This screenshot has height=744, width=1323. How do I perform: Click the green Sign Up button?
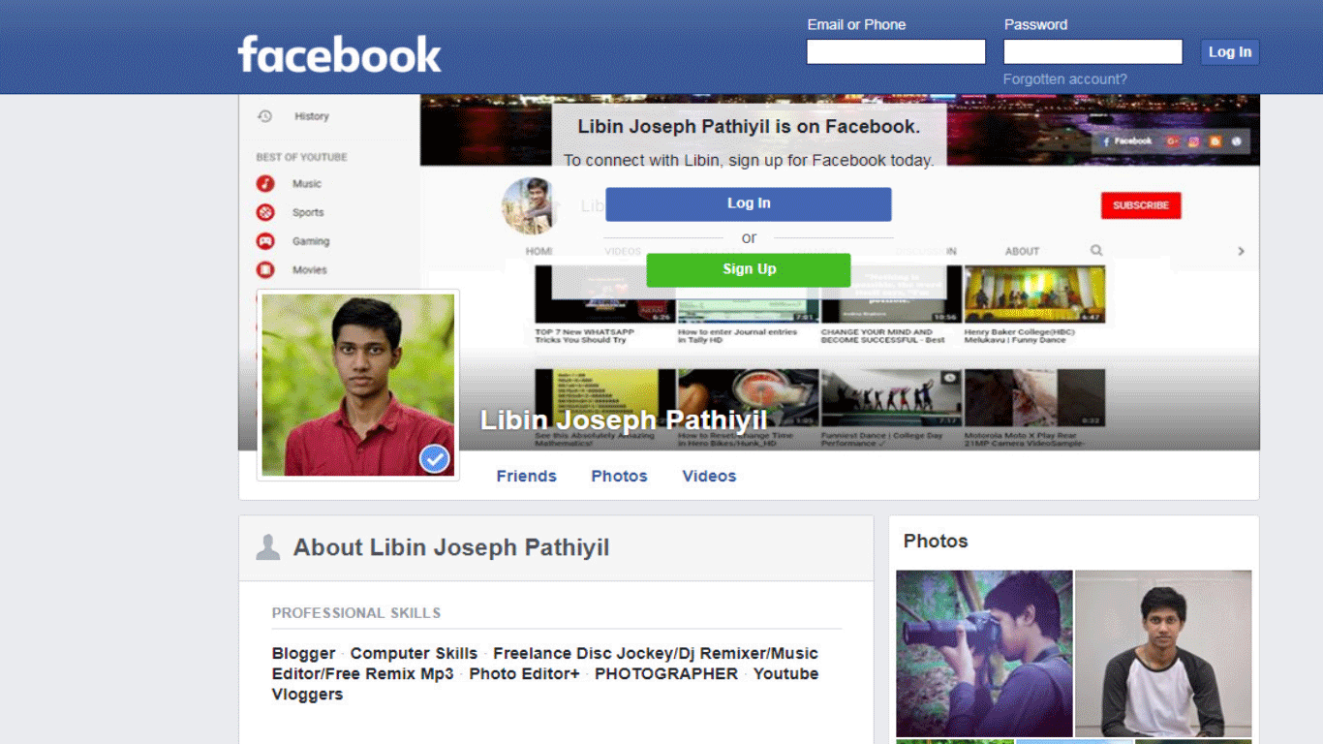click(x=749, y=269)
